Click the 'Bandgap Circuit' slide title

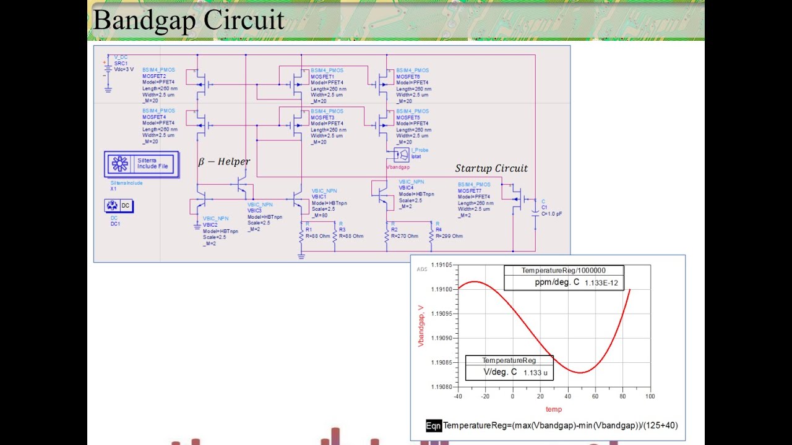tap(188, 20)
